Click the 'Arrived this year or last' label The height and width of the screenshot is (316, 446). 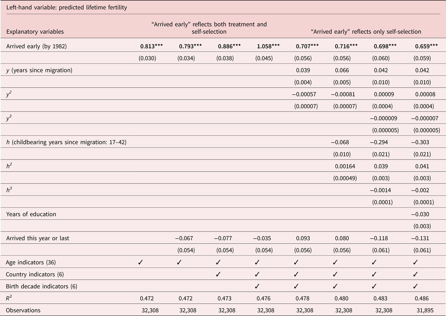click(37, 238)
